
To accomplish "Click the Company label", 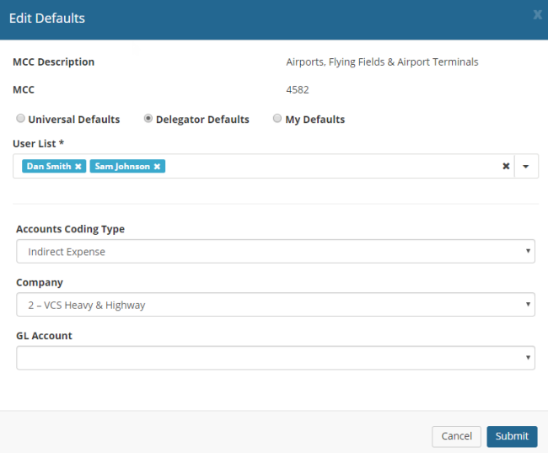I will (40, 282).
